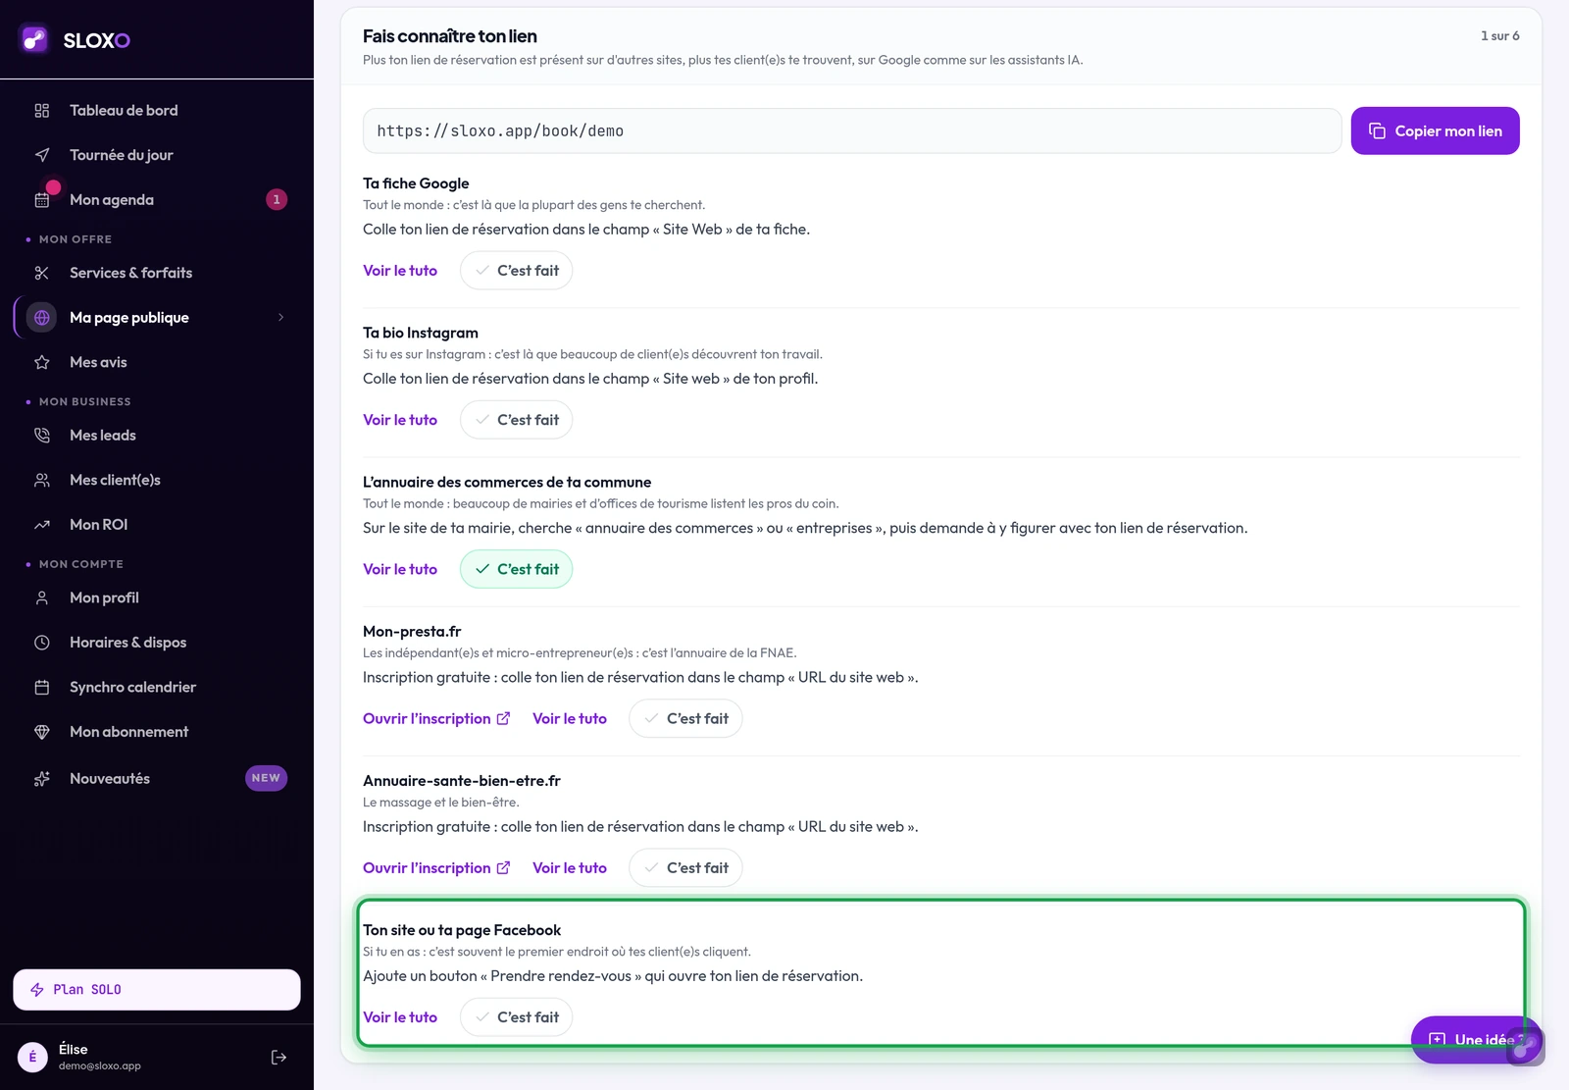This screenshot has width=1569, height=1090.
Task: Open Mes leads phone icon
Action: coord(42,435)
